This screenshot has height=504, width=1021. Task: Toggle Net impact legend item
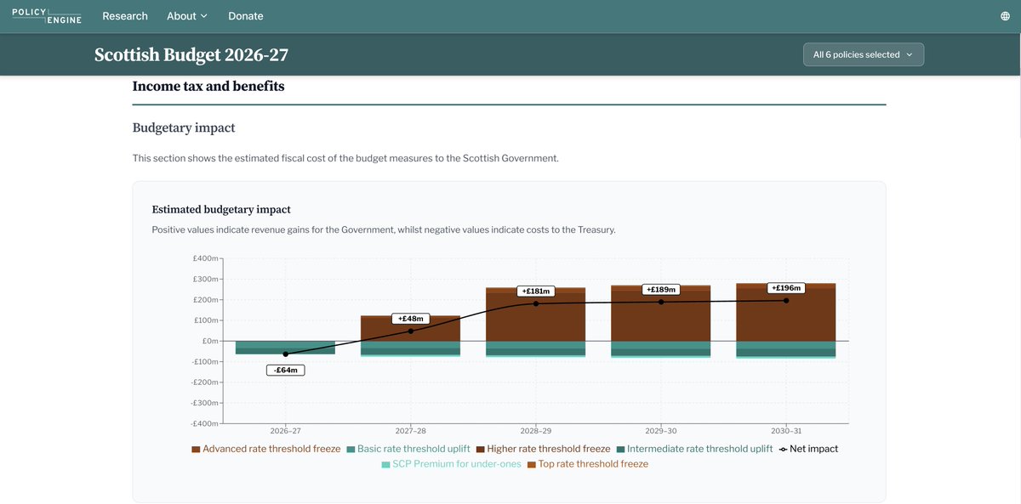point(808,449)
